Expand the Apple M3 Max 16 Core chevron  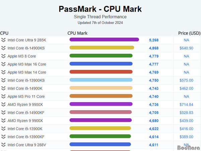click(x=3, y=64)
